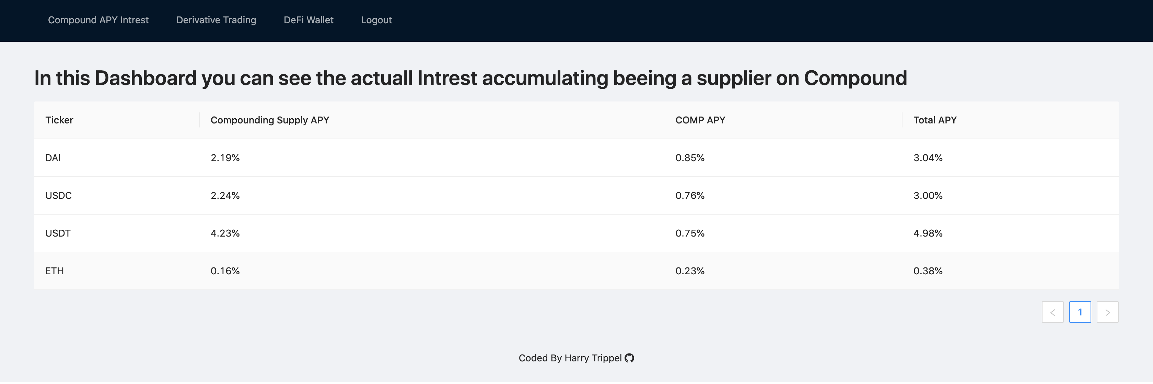
Task: Select the USDT row ticker cell
Action: click(117, 233)
